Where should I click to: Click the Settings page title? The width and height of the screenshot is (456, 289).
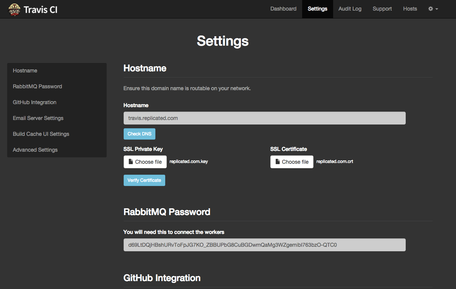(x=223, y=41)
